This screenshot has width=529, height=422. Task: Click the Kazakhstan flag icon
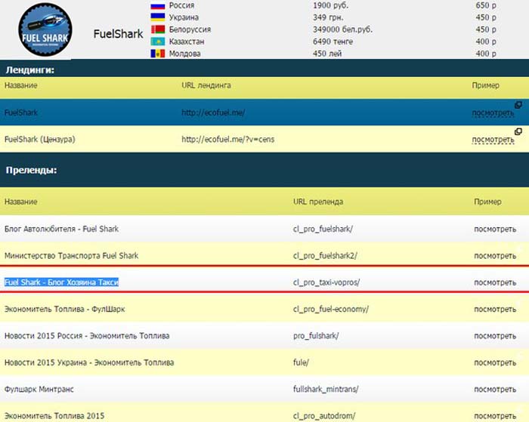pyautogui.click(x=157, y=42)
